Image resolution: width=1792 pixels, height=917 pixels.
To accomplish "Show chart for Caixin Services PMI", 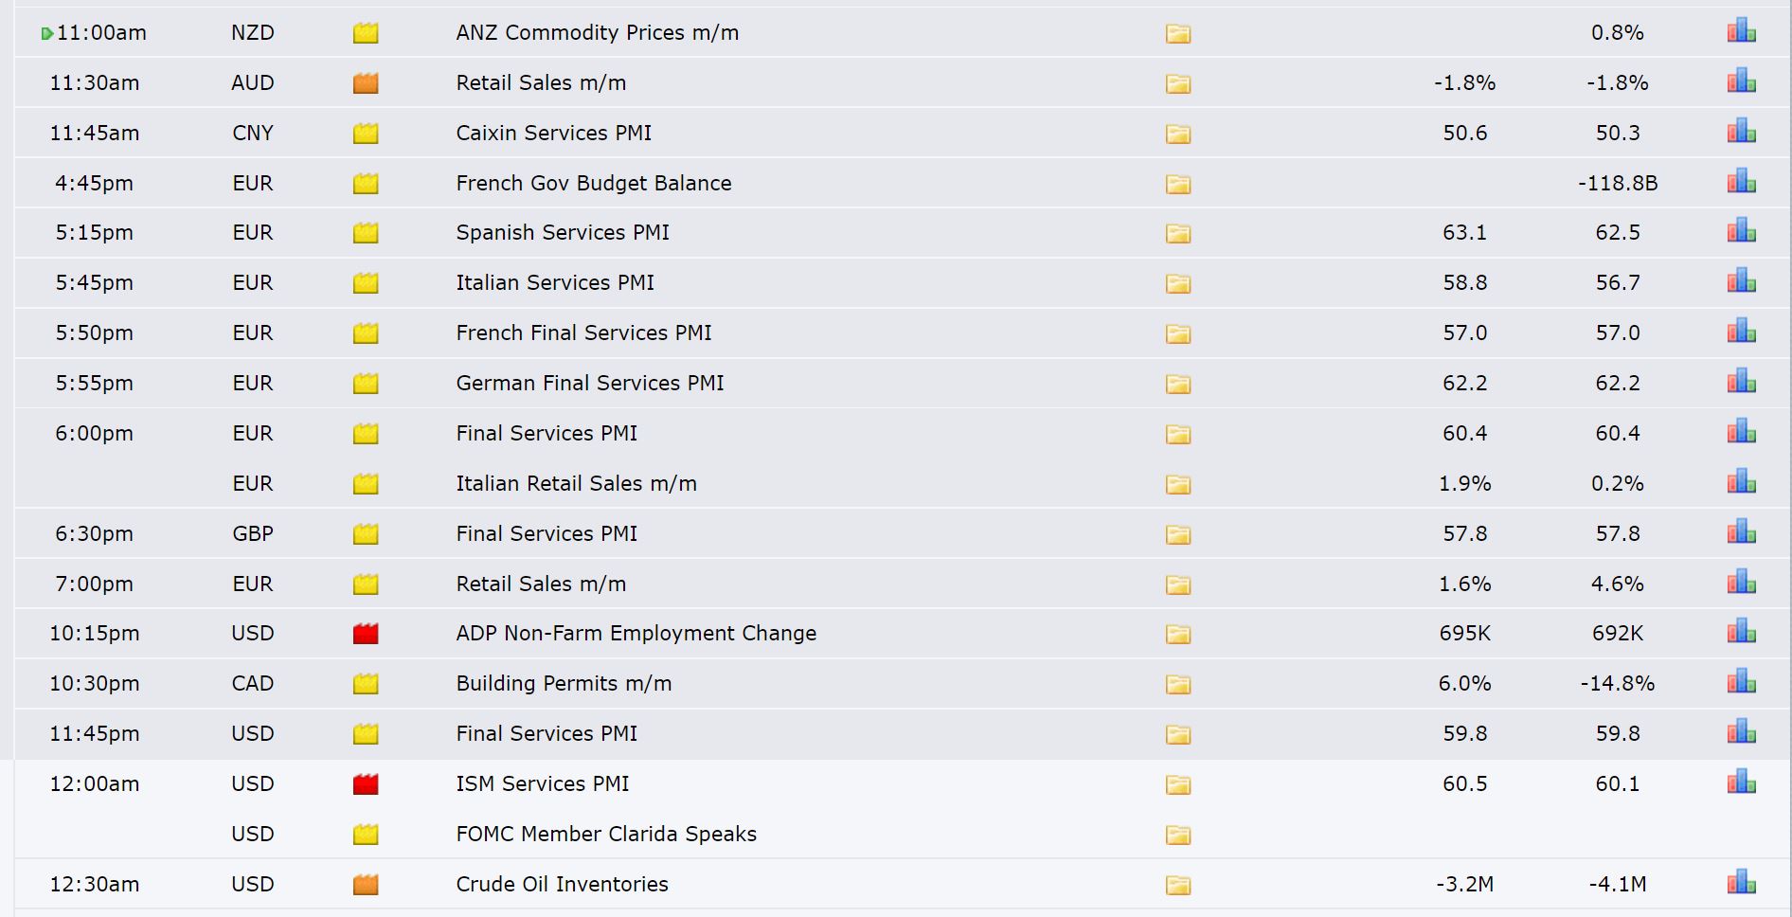I will point(1741,132).
